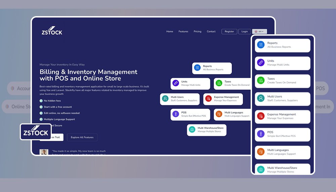Click the orange Multi Languages icon in desktop view
The image size is (336, 192).
point(219,114)
